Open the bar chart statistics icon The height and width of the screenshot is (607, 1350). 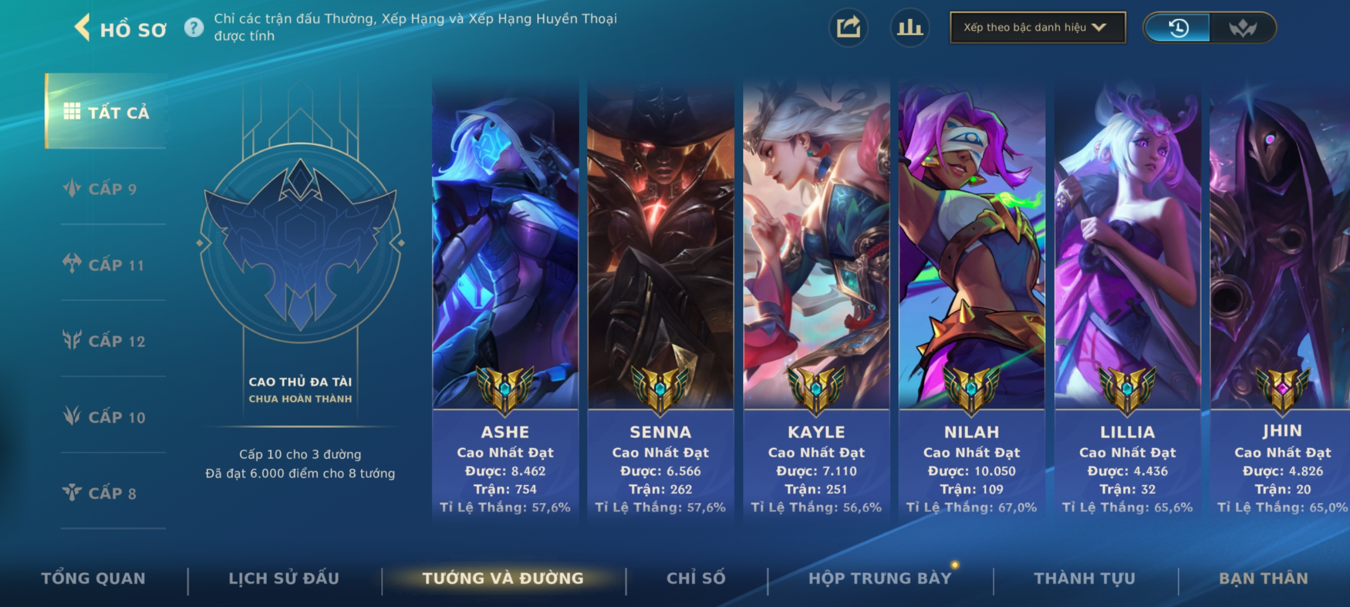910,28
